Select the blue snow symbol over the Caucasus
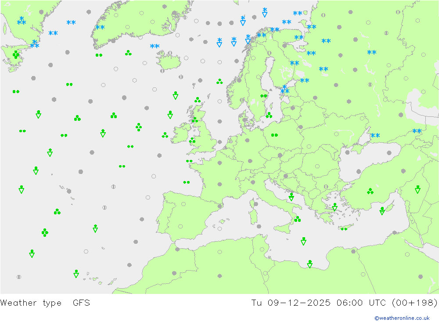Screen dimensions: 439x322 click(417, 131)
